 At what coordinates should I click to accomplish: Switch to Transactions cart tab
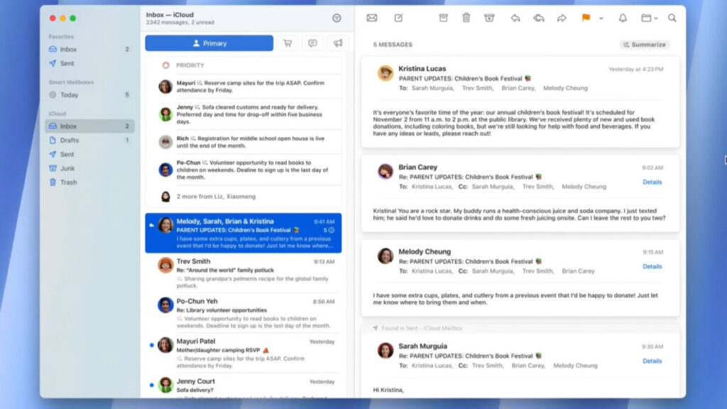288,43
